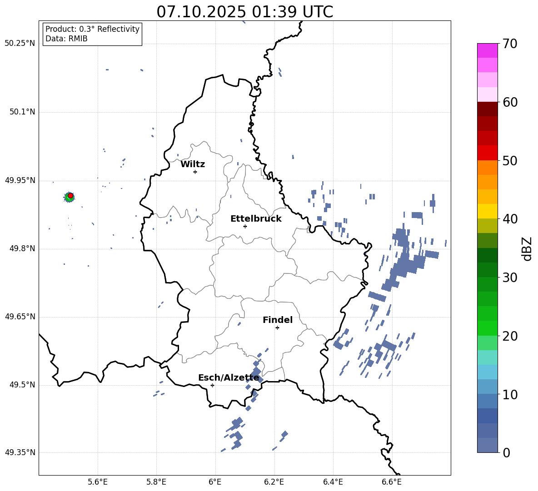Click the title '07.10.2025 01:39 UTC'
Viewport: 538px width, 491px height.
(x=244, y=12)
